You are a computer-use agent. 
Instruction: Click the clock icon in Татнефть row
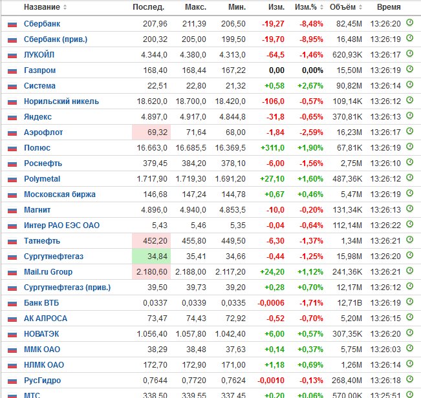(409, 240)
